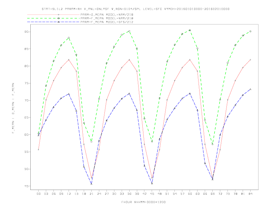Click x-axis forecast hour label 78
Screen dimensions: 273x211
click(x=235, y=194)
